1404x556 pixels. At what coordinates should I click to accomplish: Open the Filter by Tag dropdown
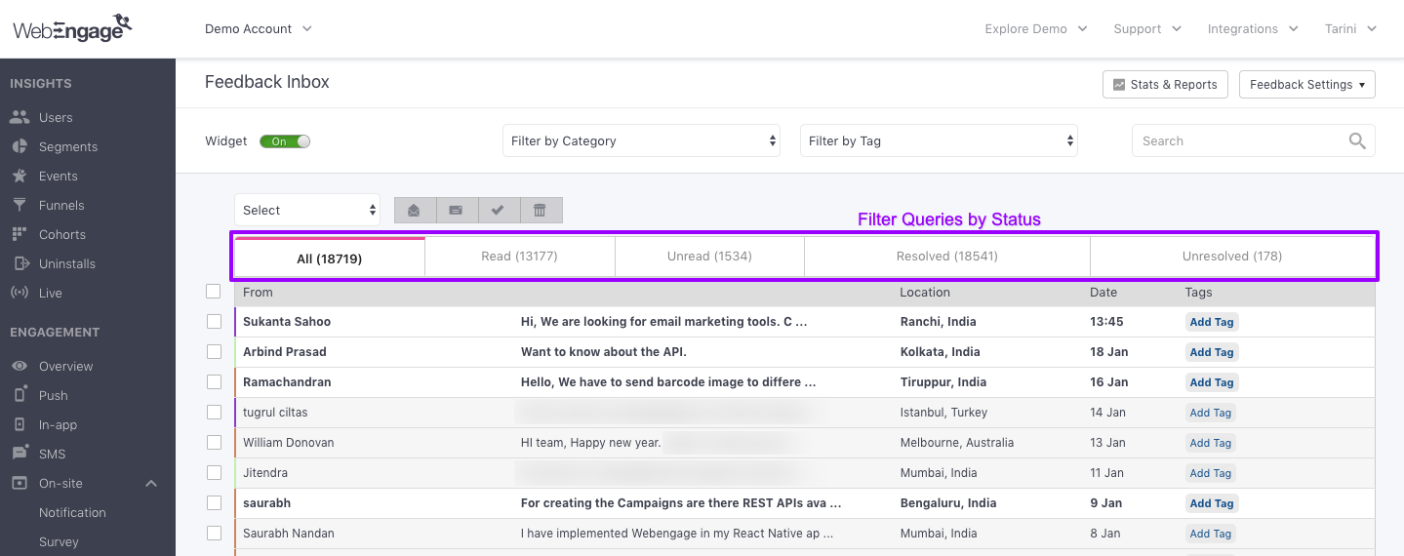(939, 140)
